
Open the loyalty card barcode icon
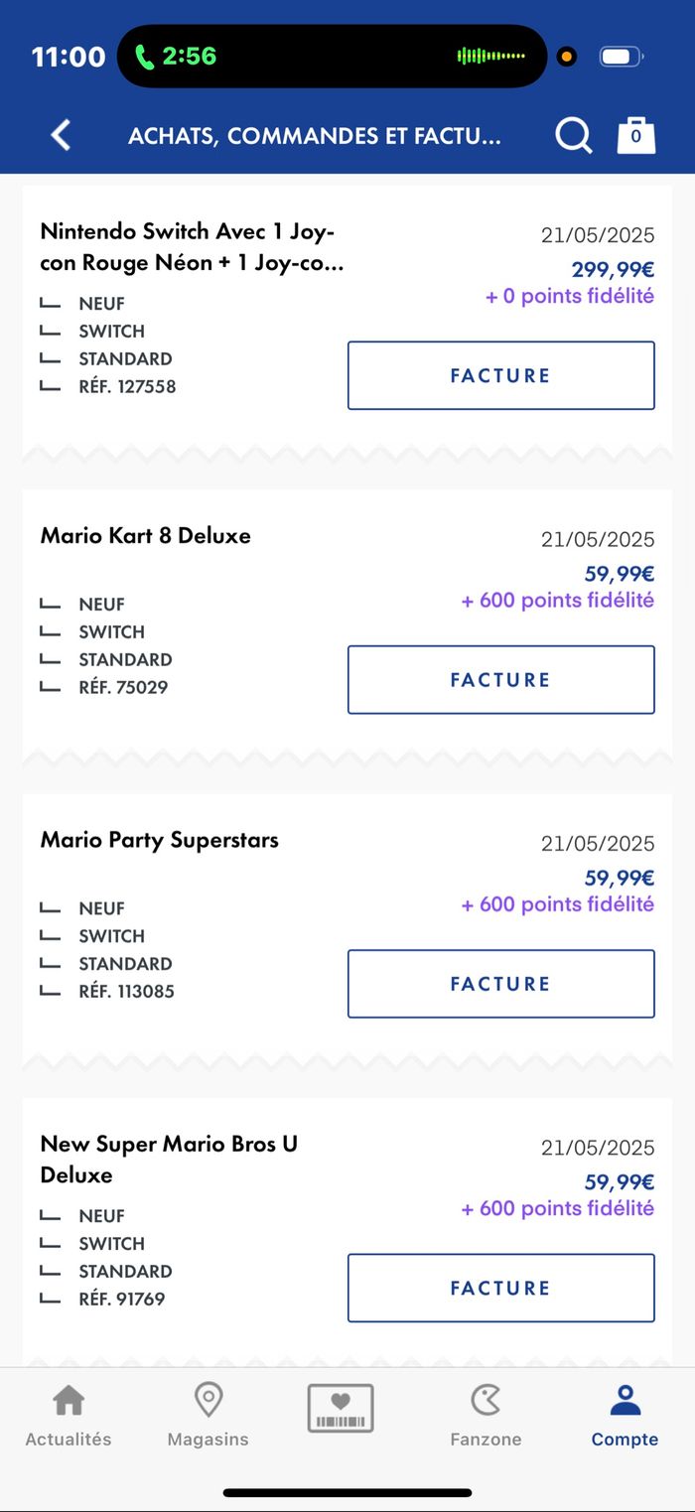(x=341, y=1408)
